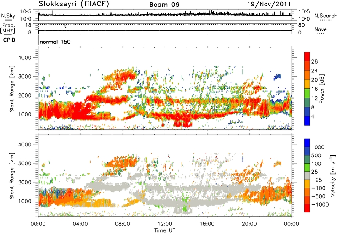Pick the light green 25–100 Velocity segment
Viewport: 337px width, 233px height.
307,167
